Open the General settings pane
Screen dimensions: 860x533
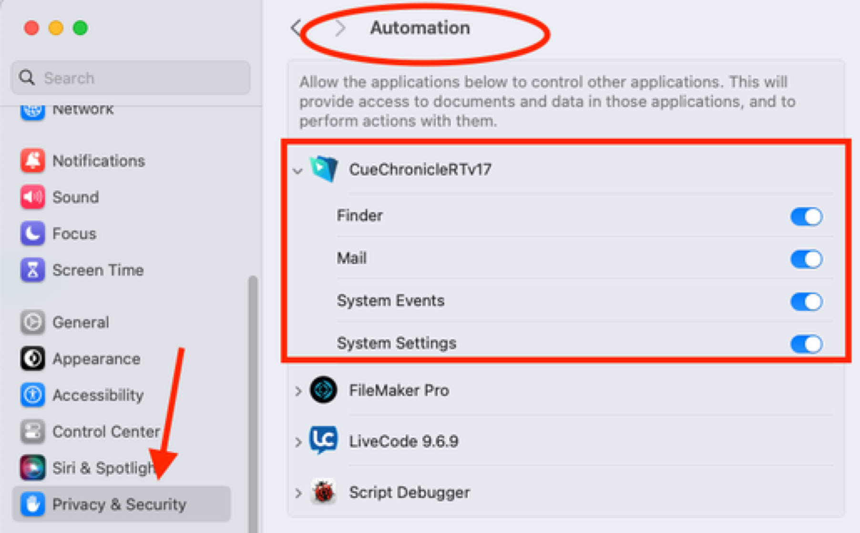(x=80, y=322)
